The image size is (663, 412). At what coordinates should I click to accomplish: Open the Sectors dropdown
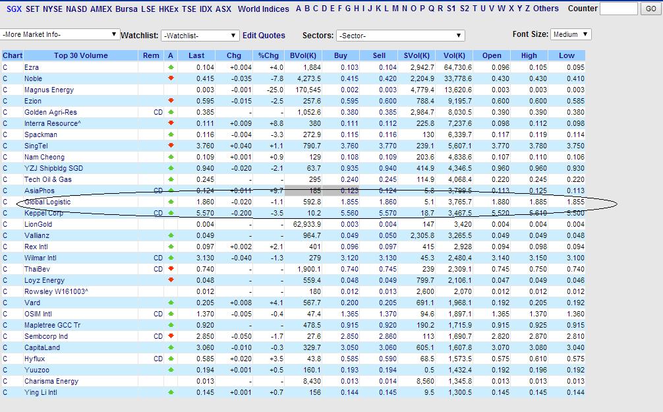tap(400, 36)
